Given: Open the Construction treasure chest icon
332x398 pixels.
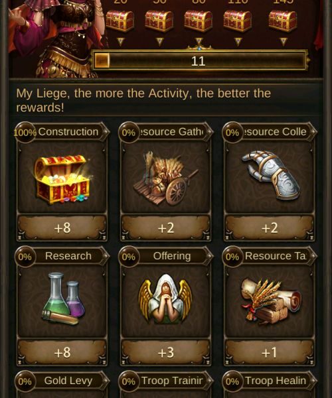Looking at the screenshot, I should 62,179.
